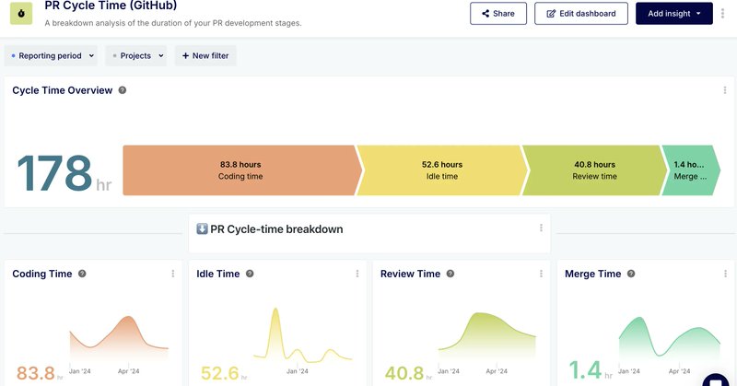
Task: Open the PR Cycle-time breakdown three-dot menu
Action: [541, 228]
